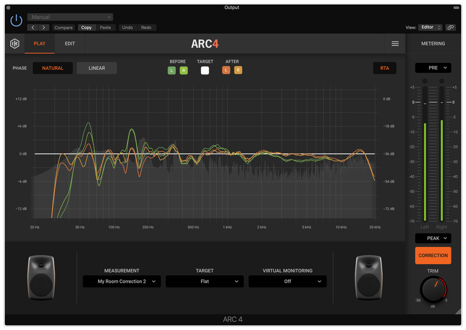The width and height of the screenshot is (466, 330).
Task: Click the Right level meter bar
Action: point(442,154)
